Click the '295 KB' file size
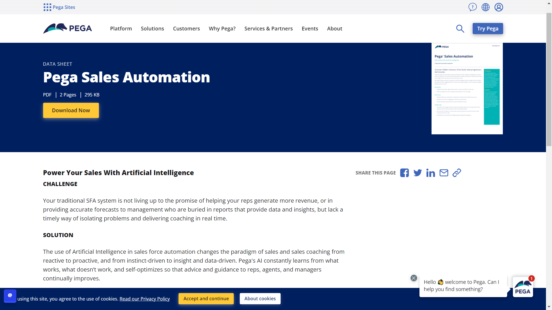This screenshot has width=552, height=310. pyautogui.click(x=92, y=95)
